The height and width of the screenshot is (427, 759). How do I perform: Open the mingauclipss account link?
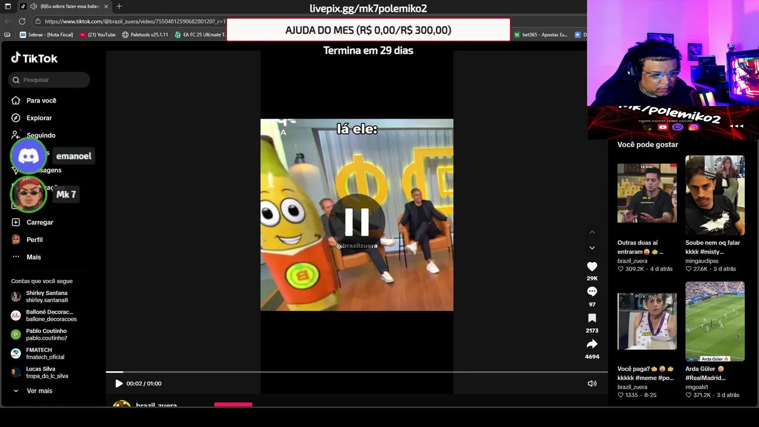(x=702, y=261)
